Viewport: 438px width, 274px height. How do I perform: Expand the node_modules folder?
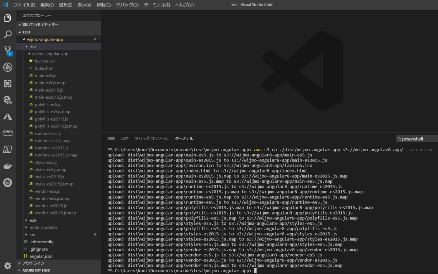(58, 227)
